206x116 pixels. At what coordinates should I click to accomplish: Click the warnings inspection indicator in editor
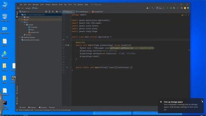point(183,15)
